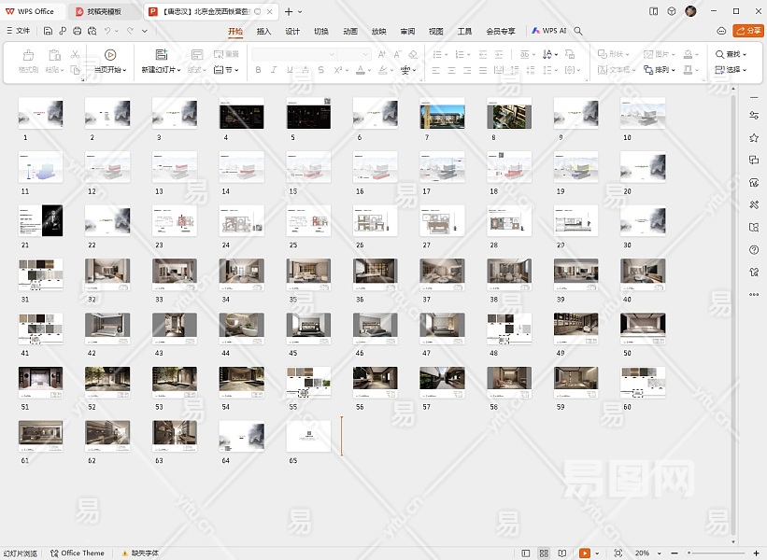Select slide 7 thumbnail
Image resolution: width=767 pixels, height=560 pixels.
442,114
